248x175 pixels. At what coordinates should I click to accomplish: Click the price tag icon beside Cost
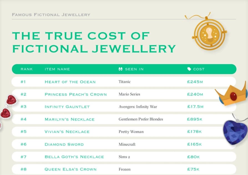(x=189, y=69)
